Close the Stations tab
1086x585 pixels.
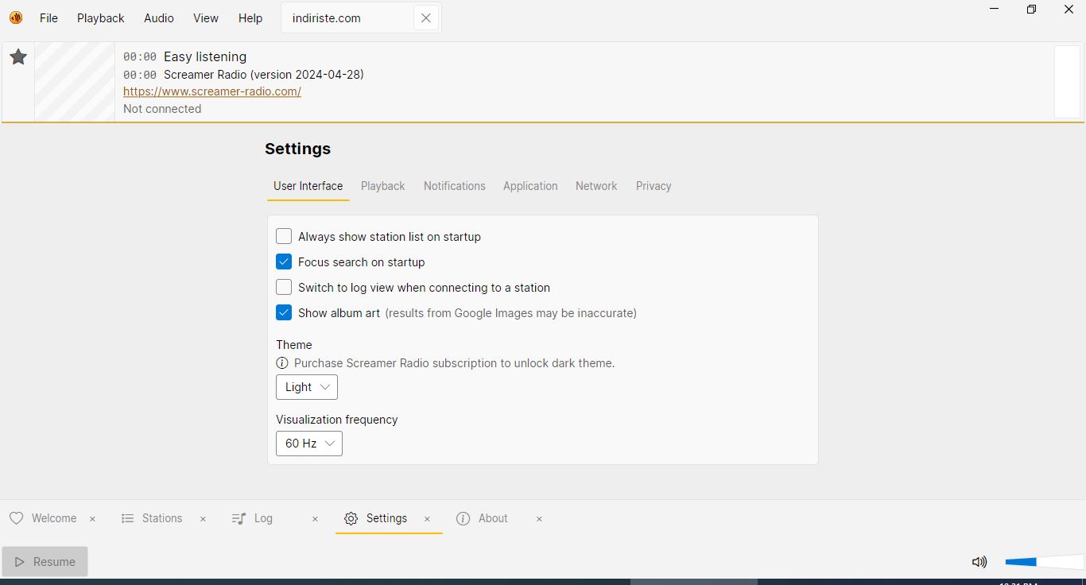203,519
